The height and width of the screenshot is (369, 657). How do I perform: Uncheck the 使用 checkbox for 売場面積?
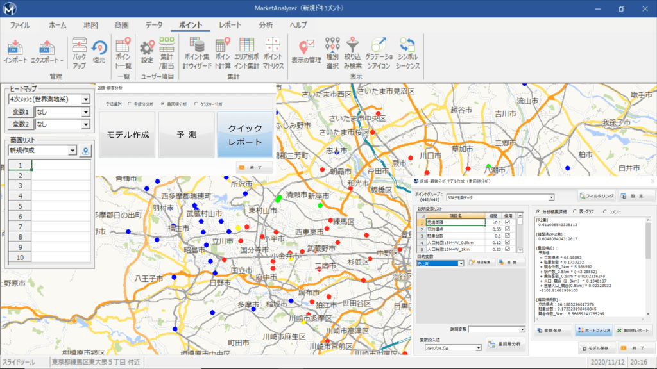click(507, 222)
